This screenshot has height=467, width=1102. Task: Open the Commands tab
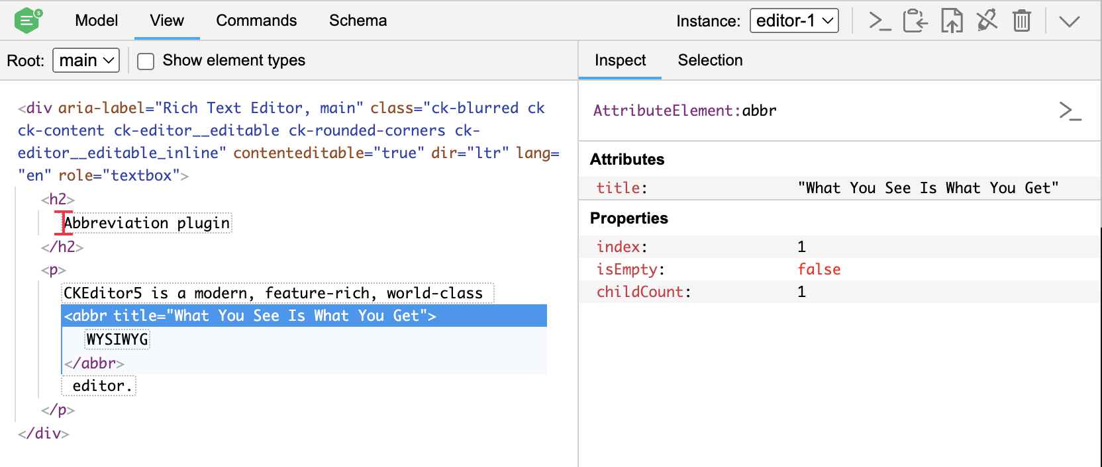pos(256,21)
